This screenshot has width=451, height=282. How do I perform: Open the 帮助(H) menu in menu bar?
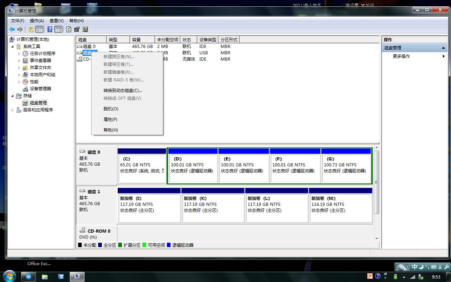click(x=76, y=21)
